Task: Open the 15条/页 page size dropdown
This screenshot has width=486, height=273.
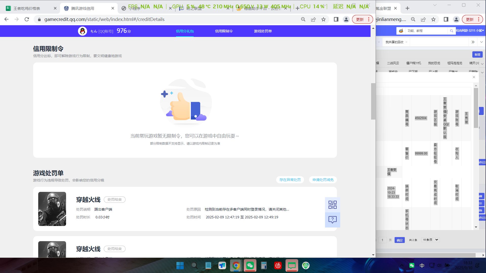Action: [x=430, y=240]
